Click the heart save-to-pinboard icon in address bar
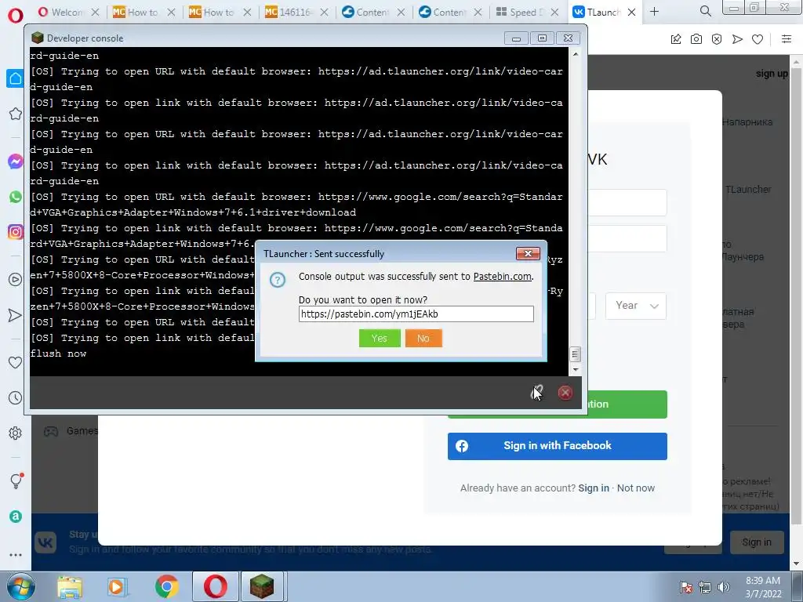 (758, 39)
